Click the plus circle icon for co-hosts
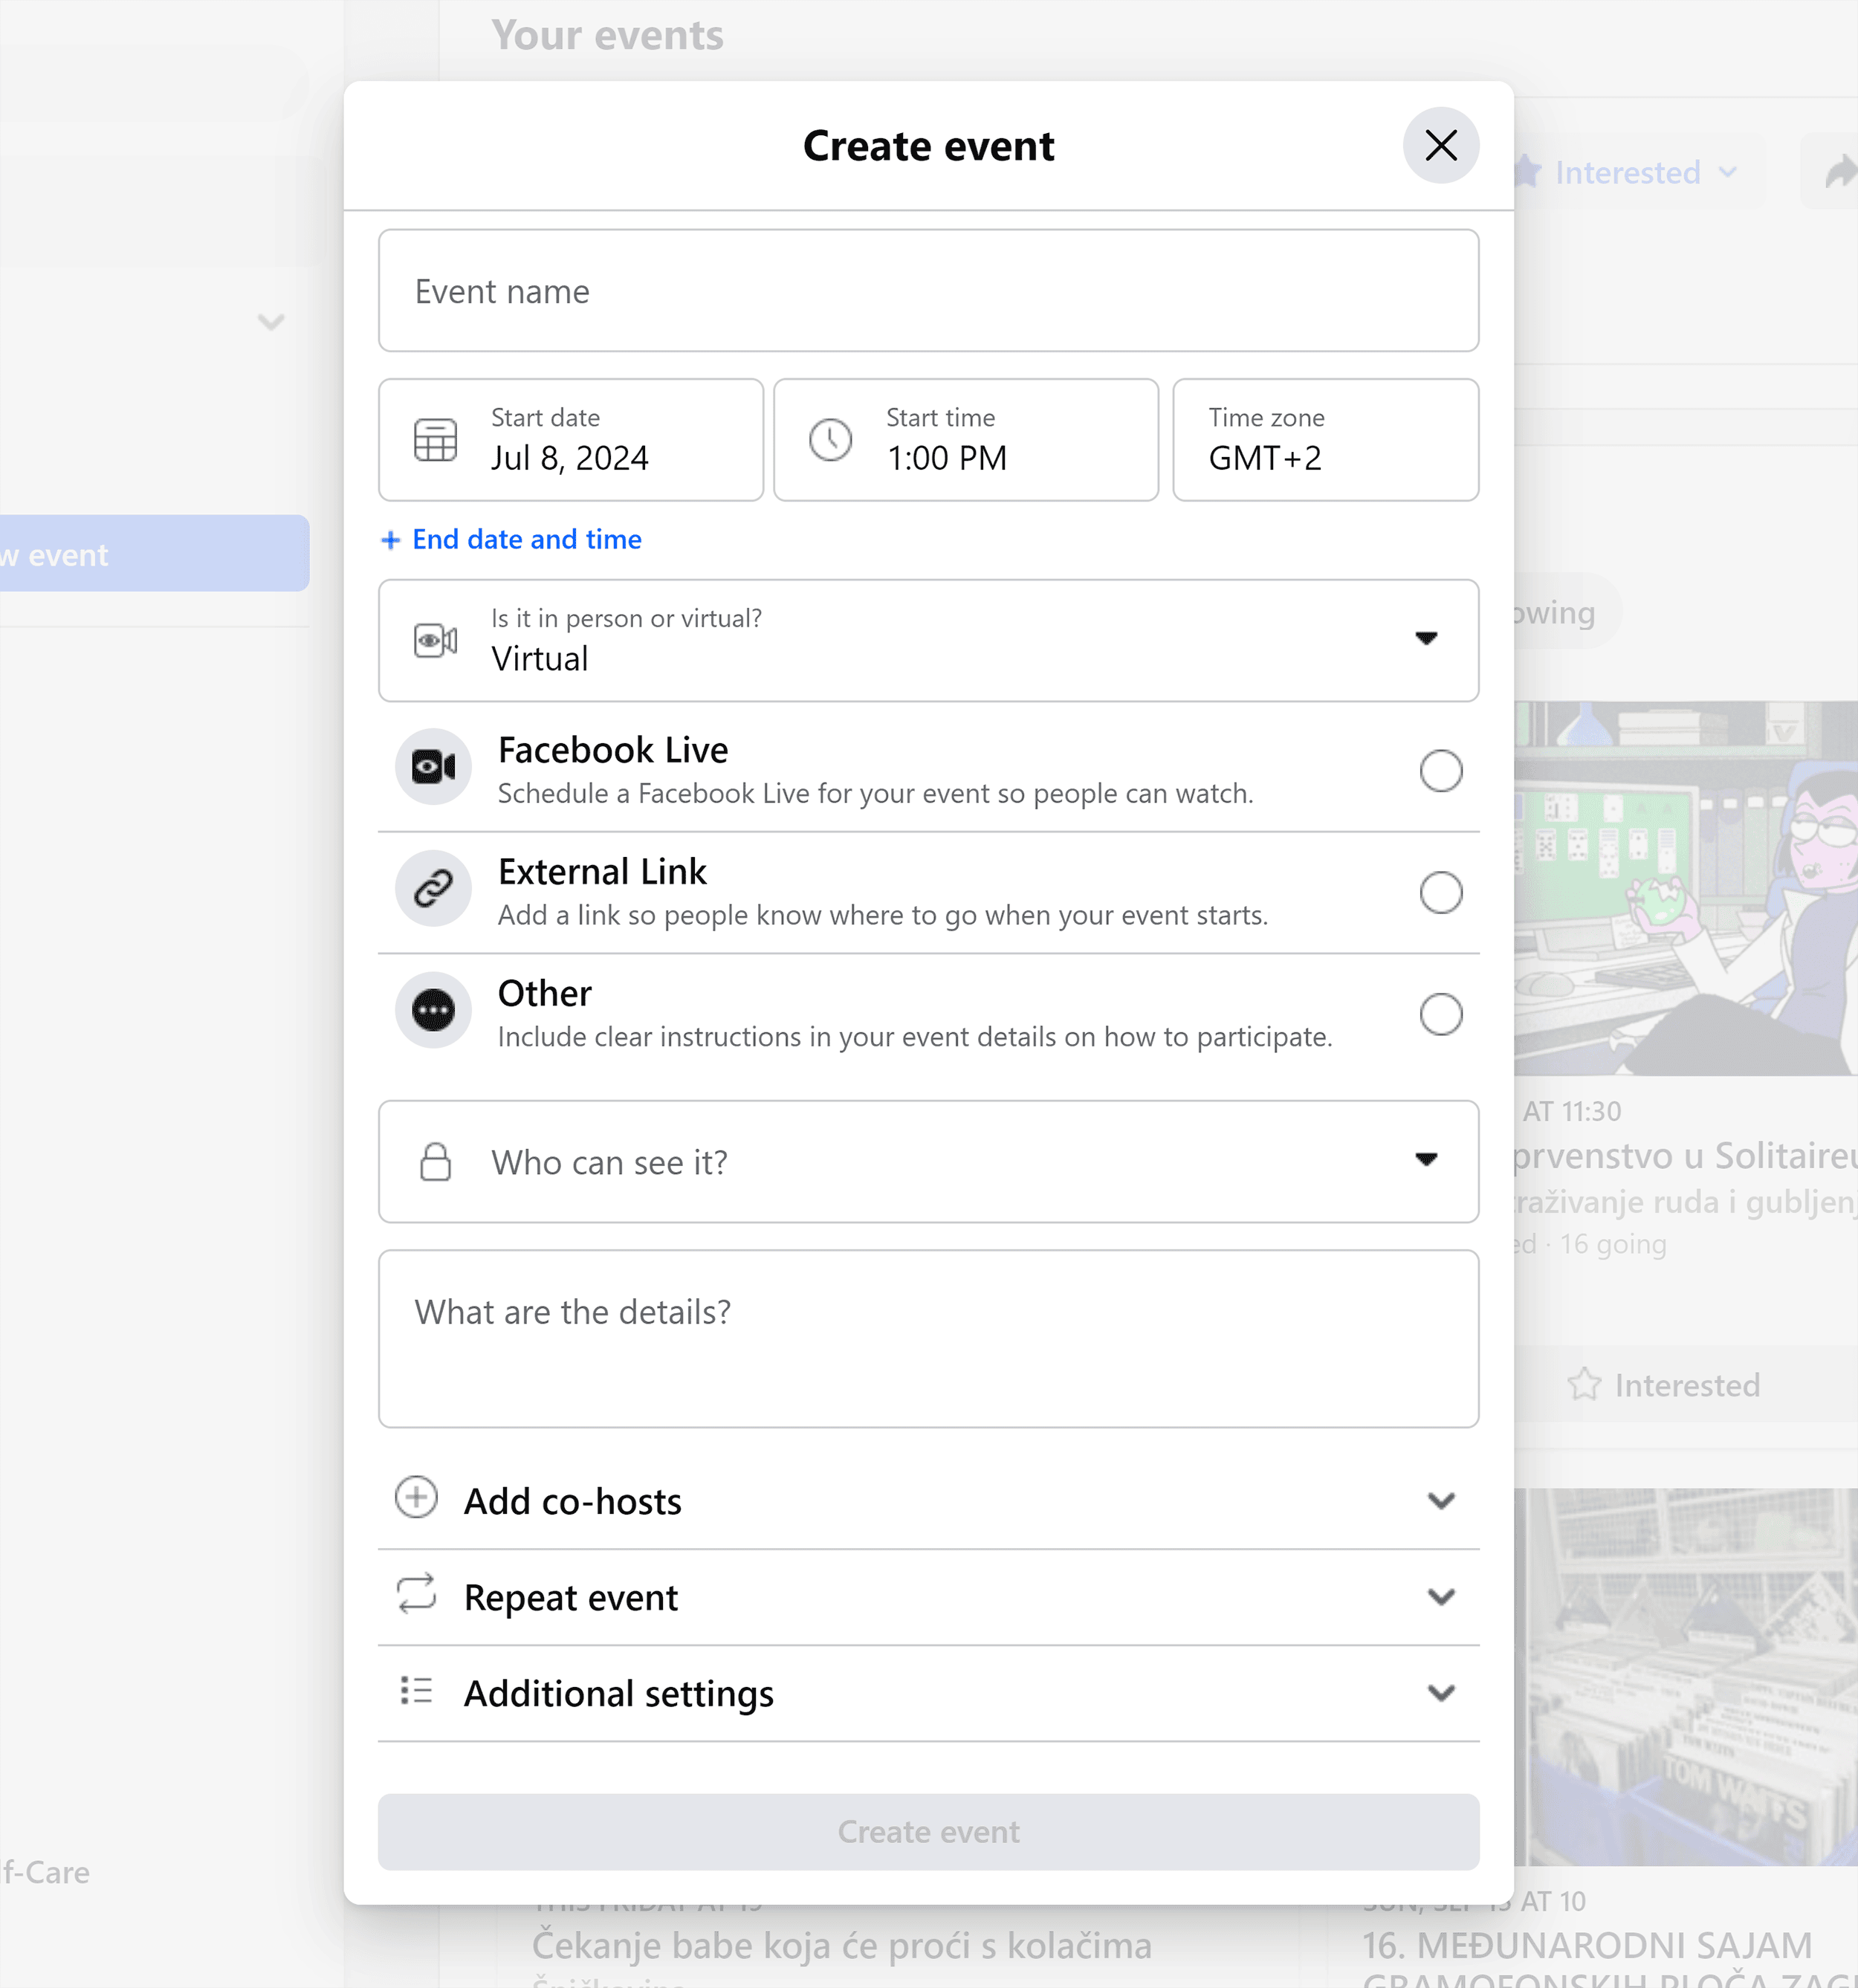This screenshot has height=1988, width=1858. (416, 1498)
